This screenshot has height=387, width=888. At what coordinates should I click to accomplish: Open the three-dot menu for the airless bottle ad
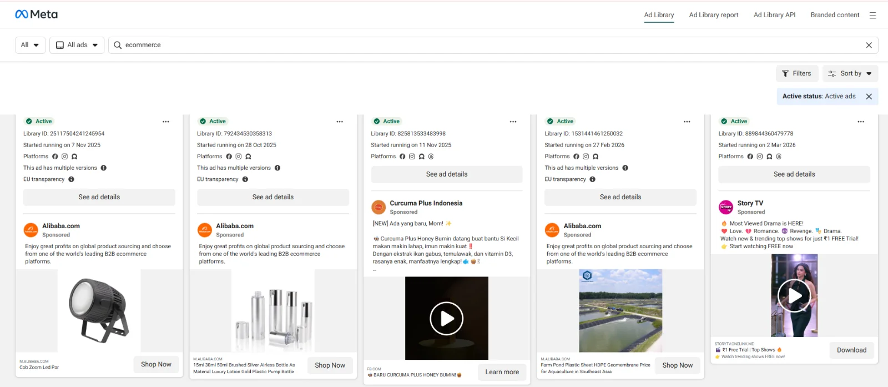340,122
